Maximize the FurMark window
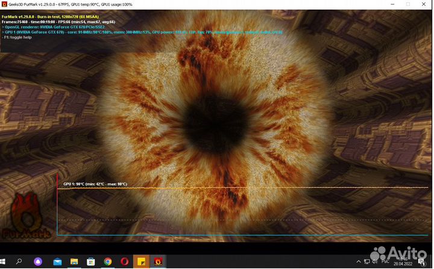Image resolution: width=434 pixels, height=269 pixels. coord(408,4)
